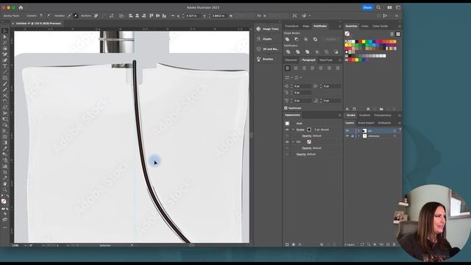Click the Merge pathfinder icon
This screenshot has height=265, width=471.
click(x=307, y=52)
